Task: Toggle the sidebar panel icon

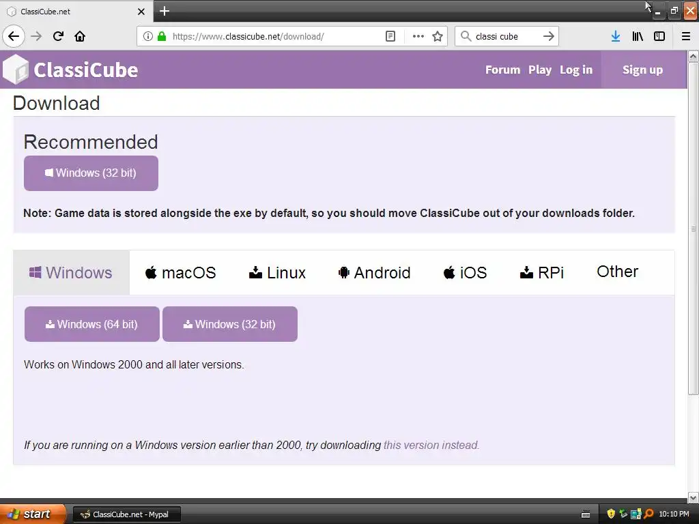Action: tap(659, 36)
